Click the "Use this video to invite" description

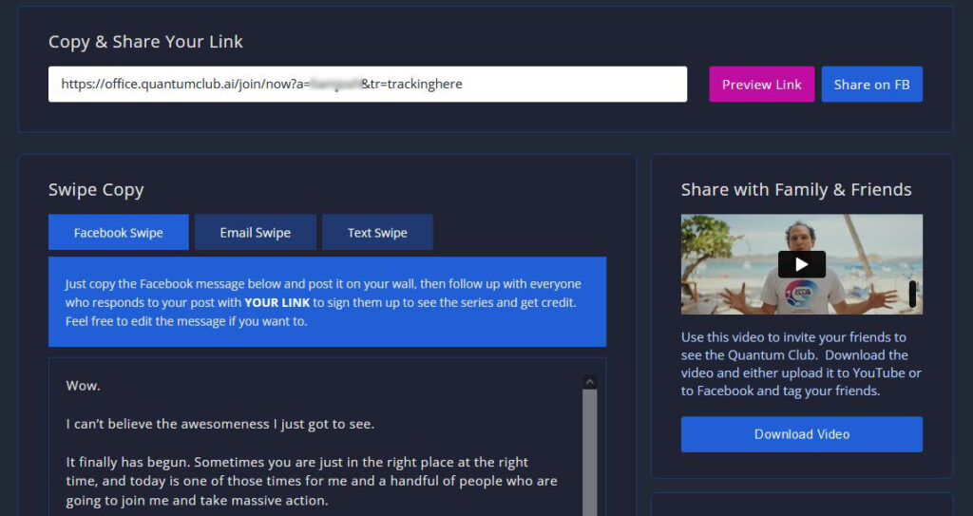click(x=801, y=364)
